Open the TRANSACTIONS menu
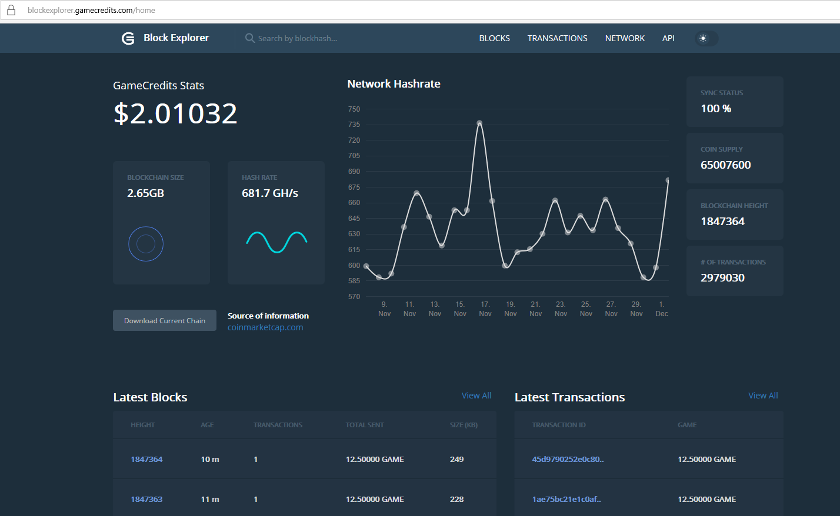The width and height of the screenshot is (840, 516). click(x=557, y=38)
